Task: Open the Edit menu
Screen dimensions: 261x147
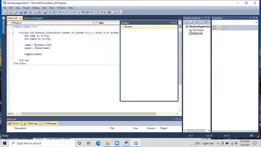Action: [x=11, y=8]
